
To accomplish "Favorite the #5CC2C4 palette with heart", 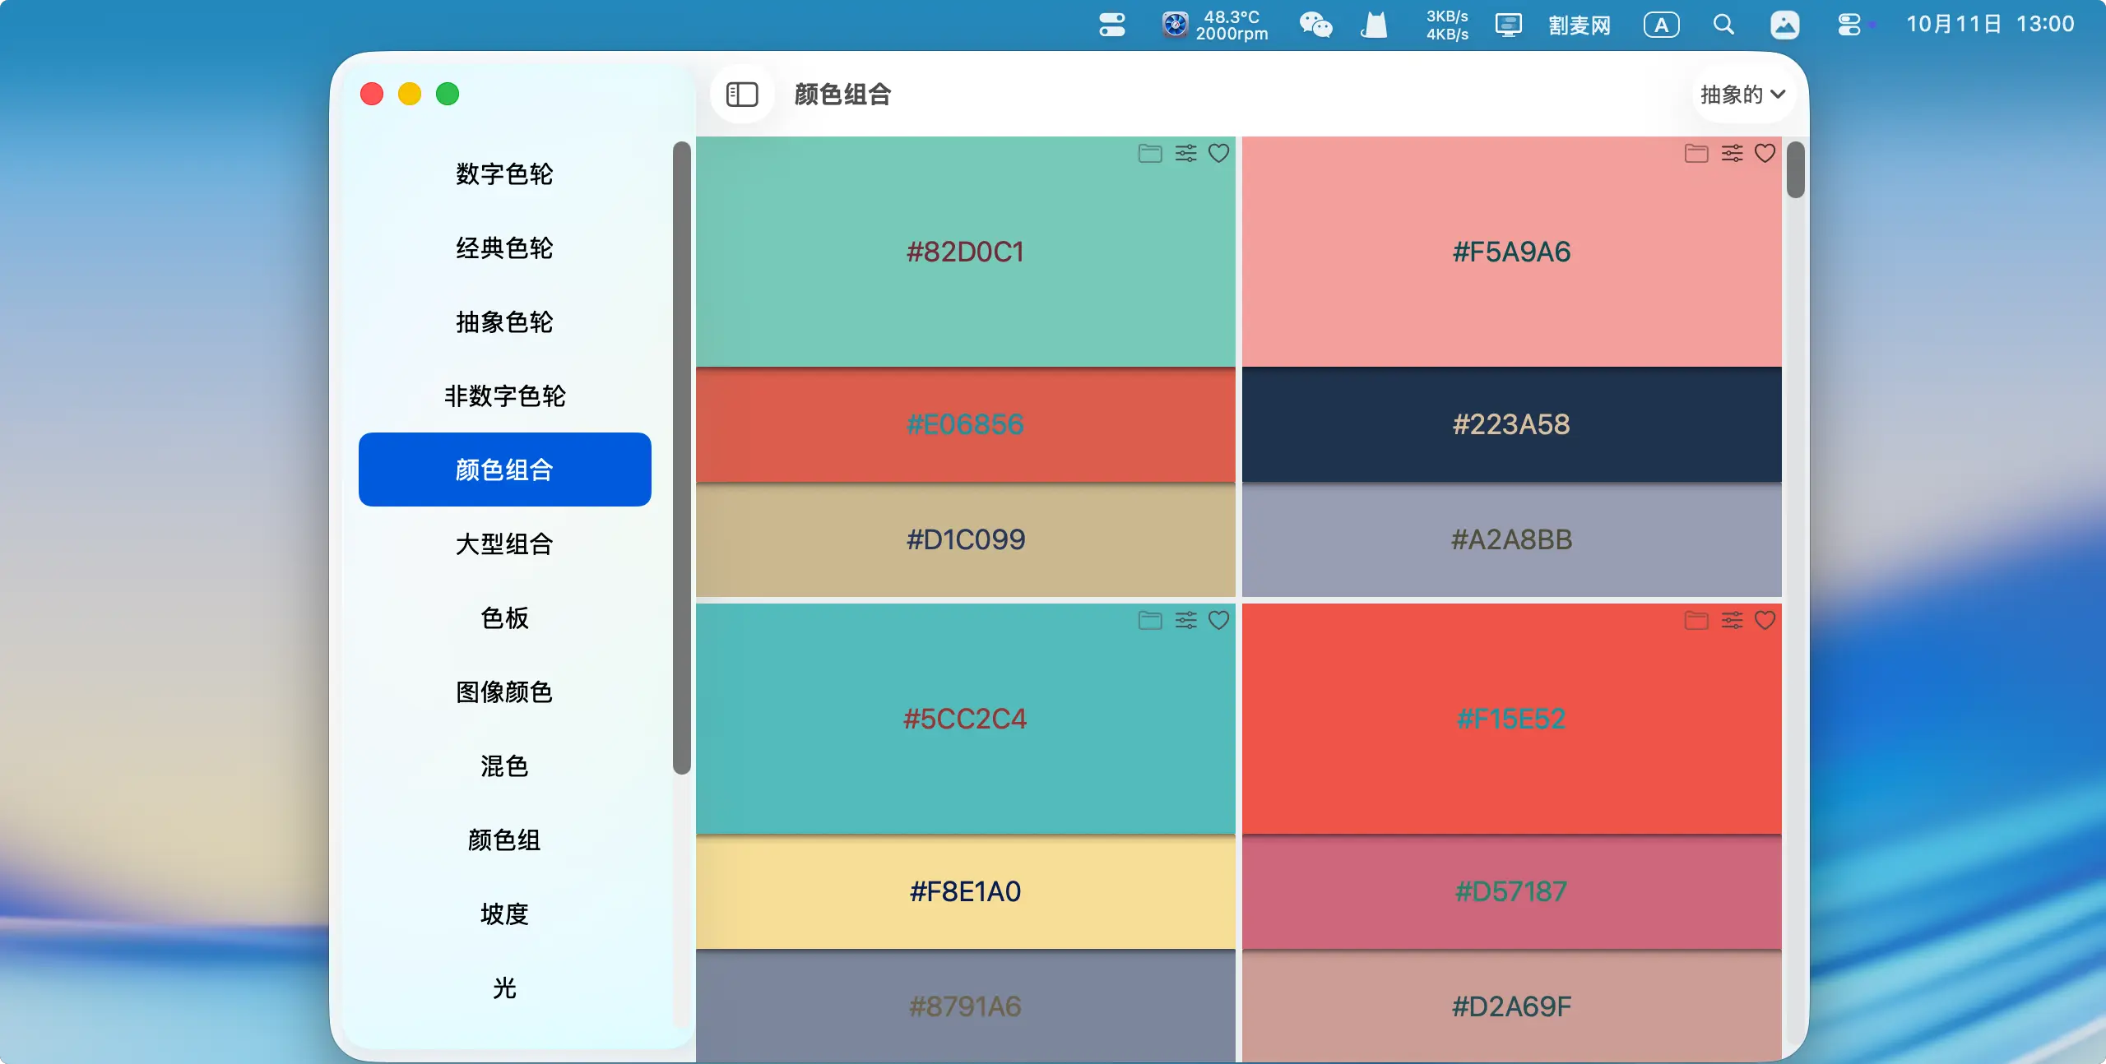I will (x=1218, y=621).
